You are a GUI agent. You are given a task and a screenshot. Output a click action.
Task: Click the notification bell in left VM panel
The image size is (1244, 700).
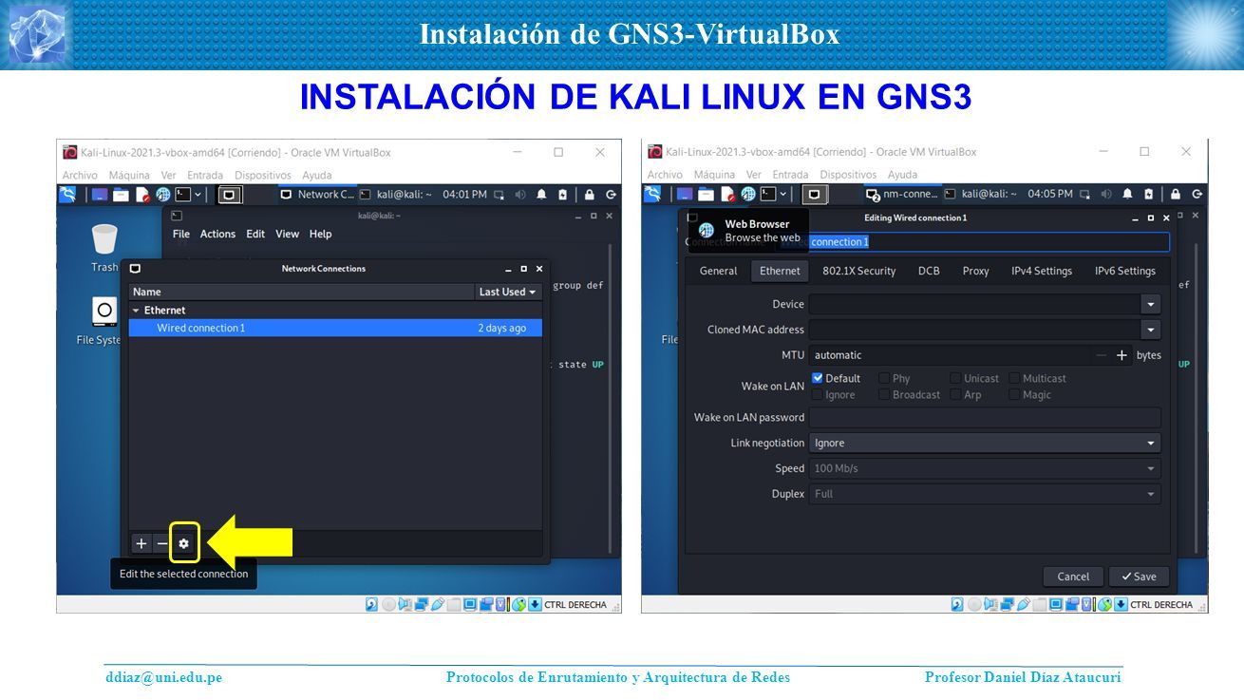pyautogui.click(x=541, y=194)
